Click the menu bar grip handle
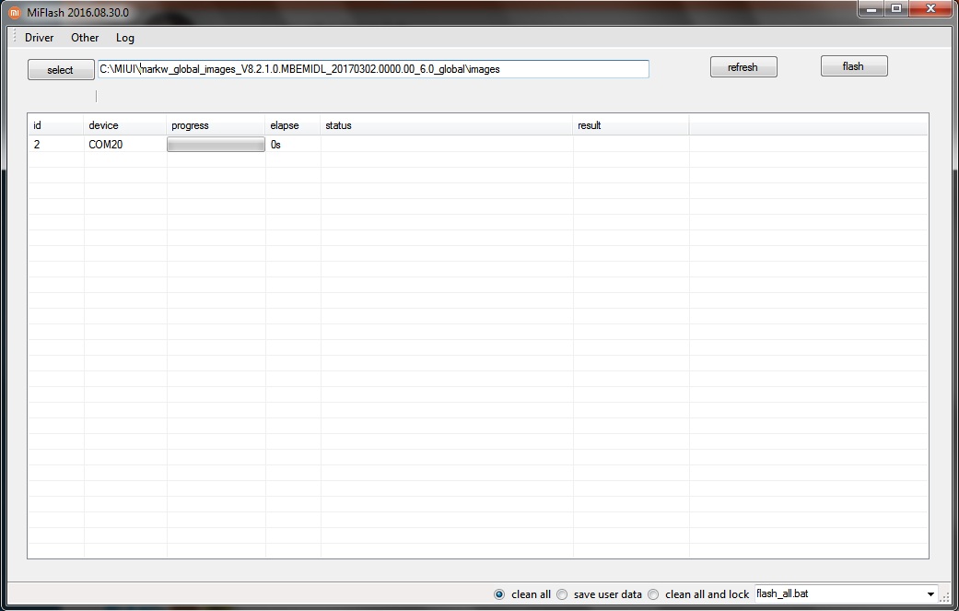The height and width of the screenshot is (611, 959). [x=15, y=37]
